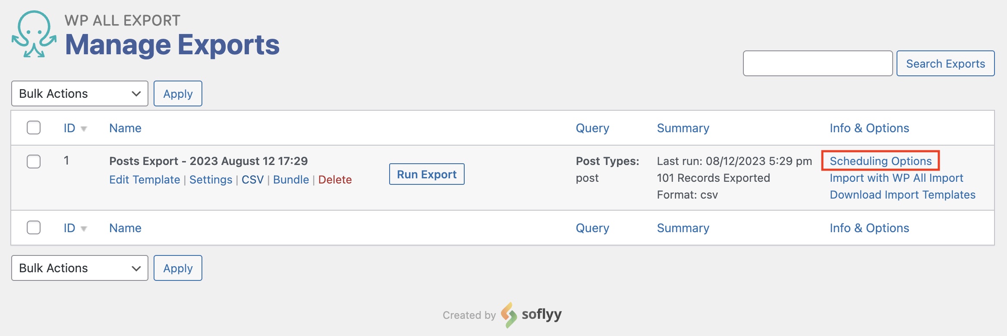Open the bottom Bulk Actions dropdown
The image size is (1007, 336).
pyautogui.click(x=80, y=268)
